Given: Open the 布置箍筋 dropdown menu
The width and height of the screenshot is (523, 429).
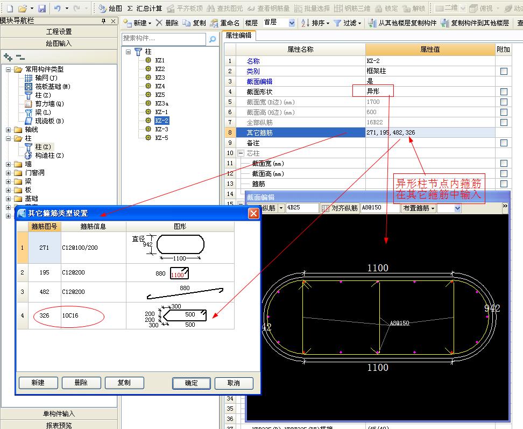Looking at the screenshot, I should click(418, 208).
